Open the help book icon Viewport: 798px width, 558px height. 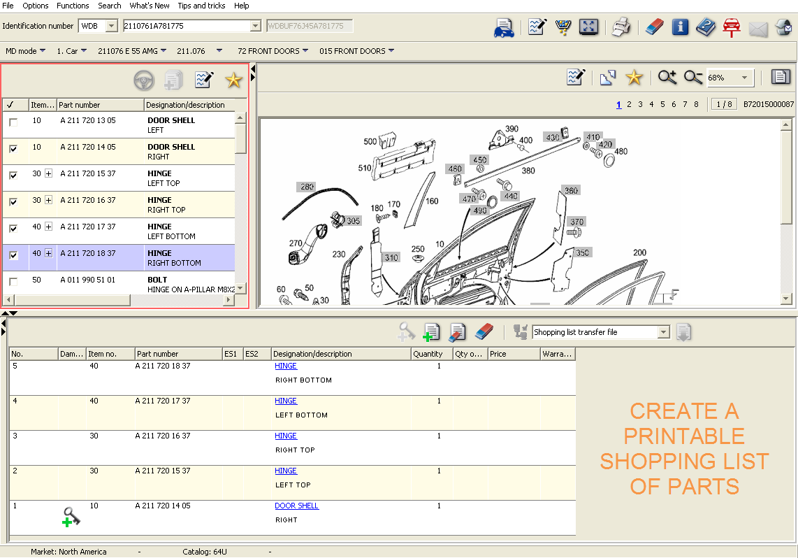[x=705, y=27]
